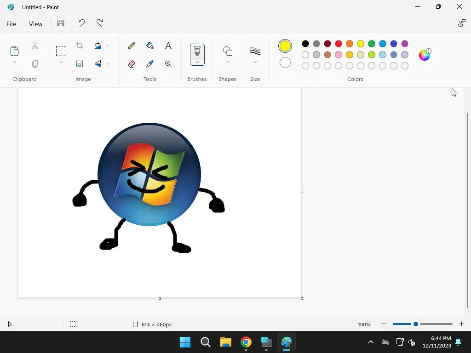Image resolution: width=471 pixels, height=353 pixels.
Task: Click the Rotate image icon
Action: click(98, 46)
